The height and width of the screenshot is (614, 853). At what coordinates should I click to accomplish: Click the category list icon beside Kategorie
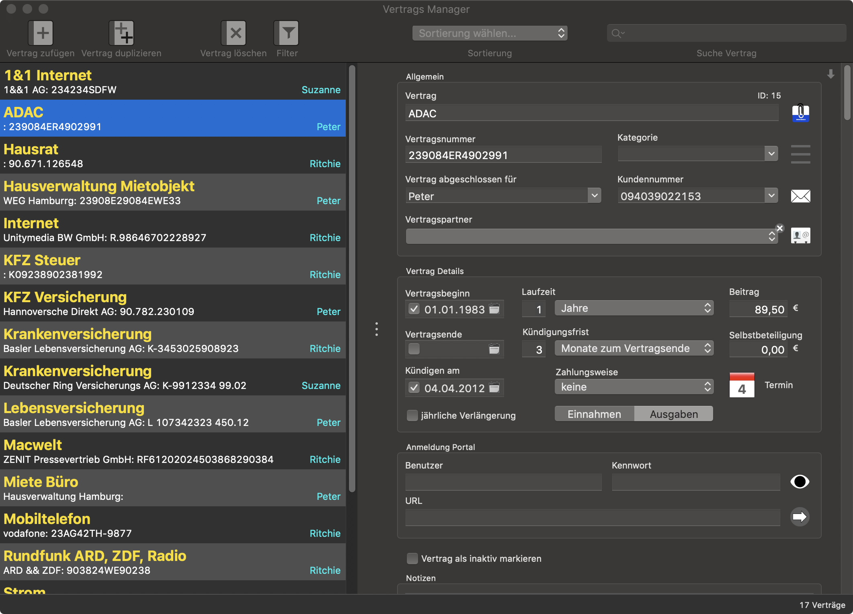800,154
